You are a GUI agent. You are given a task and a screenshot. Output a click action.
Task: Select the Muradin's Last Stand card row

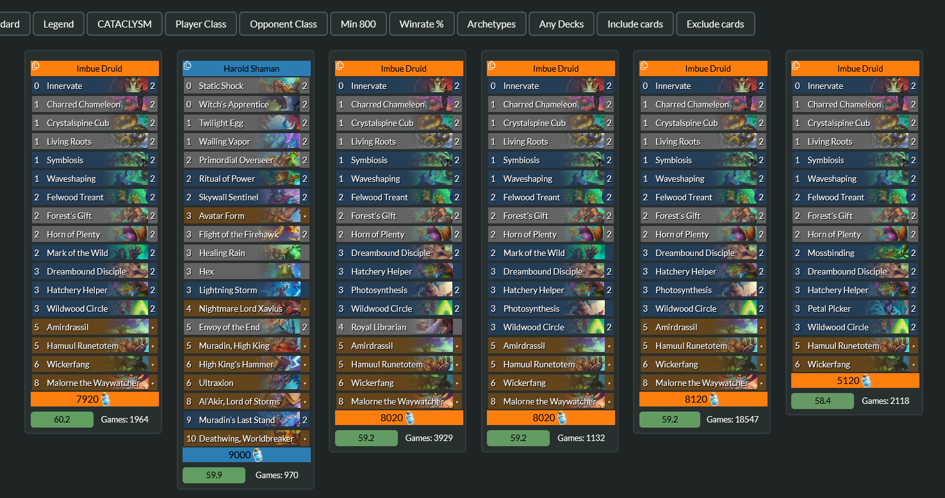point(247,420)
